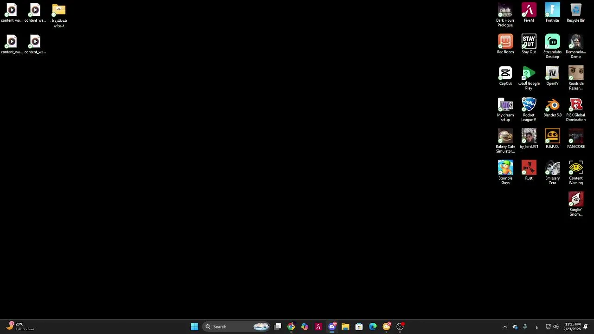594x334 pixels.
Task: Click the Stay Out game shortcut
Action: (x=529, y=45)
